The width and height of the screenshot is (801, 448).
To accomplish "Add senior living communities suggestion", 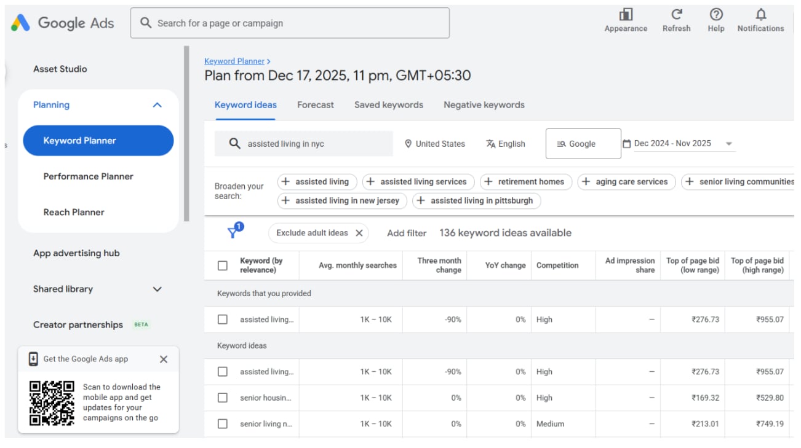I will point(739,182).
